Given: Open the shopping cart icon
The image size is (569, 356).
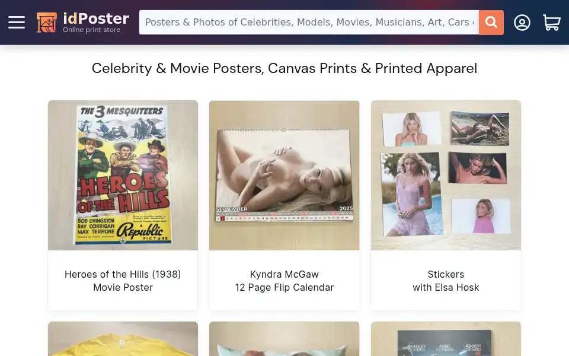Looking at the screenshot, I should tap(552, 22).
